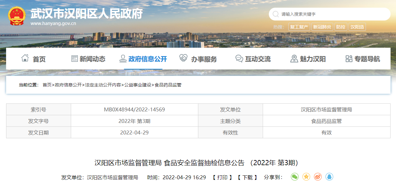The width and height of the screenshot is (396, 185).
Task: Click the search magnifier icon
Action: [x=276, y=14]
